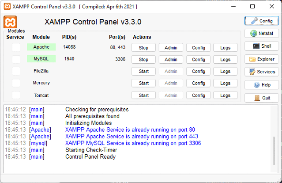Open global Config with wrench icon
The width and height of the screenshot is (282, 183).
(x=261, y=21)
